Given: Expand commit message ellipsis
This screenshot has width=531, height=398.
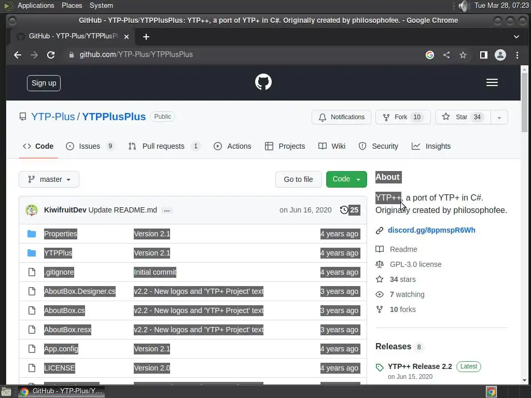Looking at the screenshot, I should click(166, 210).
